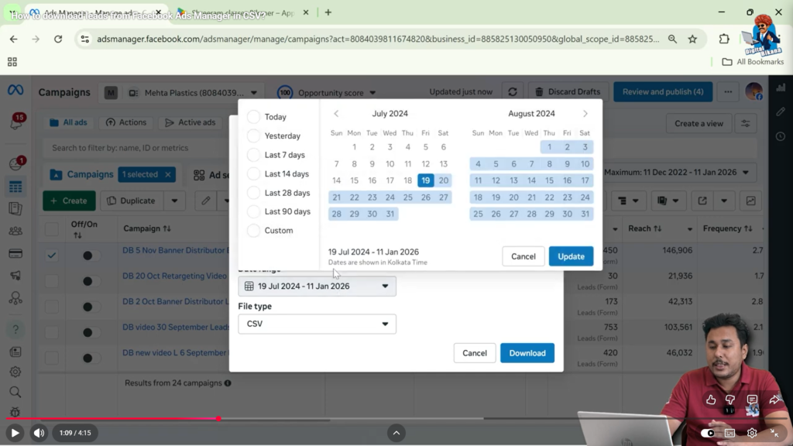The width and height of the screenshot is (793, 446).
Task: Click Review and publish (4)
Action: pyautogui.click(x=663, y=91)
